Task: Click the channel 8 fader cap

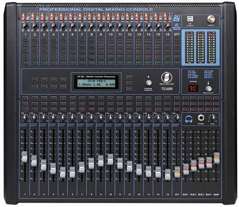Action: coord(91,163)
